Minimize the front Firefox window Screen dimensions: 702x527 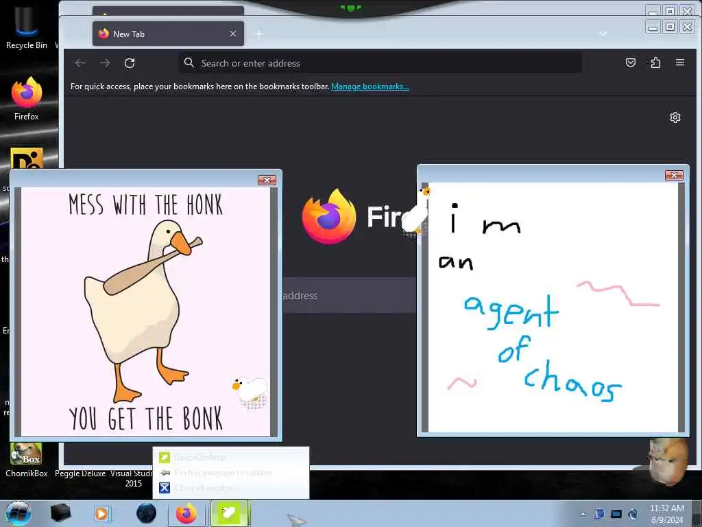[x=653, y=27]
